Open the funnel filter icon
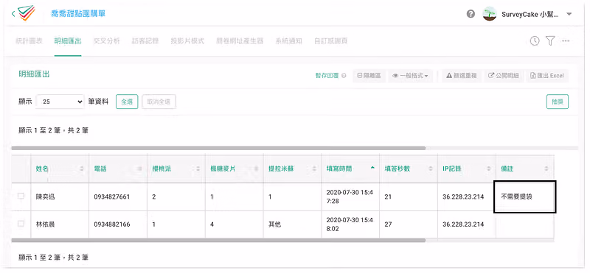The image size is (590, 273). pos(550,41)
